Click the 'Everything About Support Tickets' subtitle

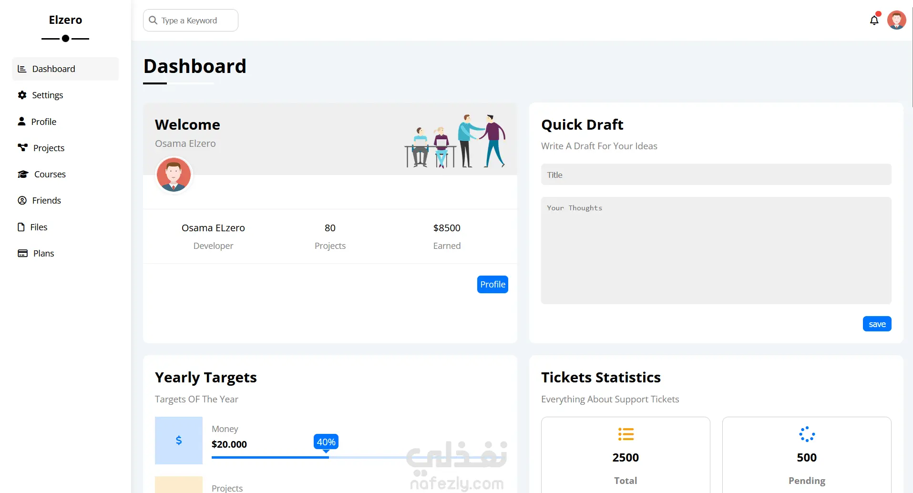(x=610, y=399)
